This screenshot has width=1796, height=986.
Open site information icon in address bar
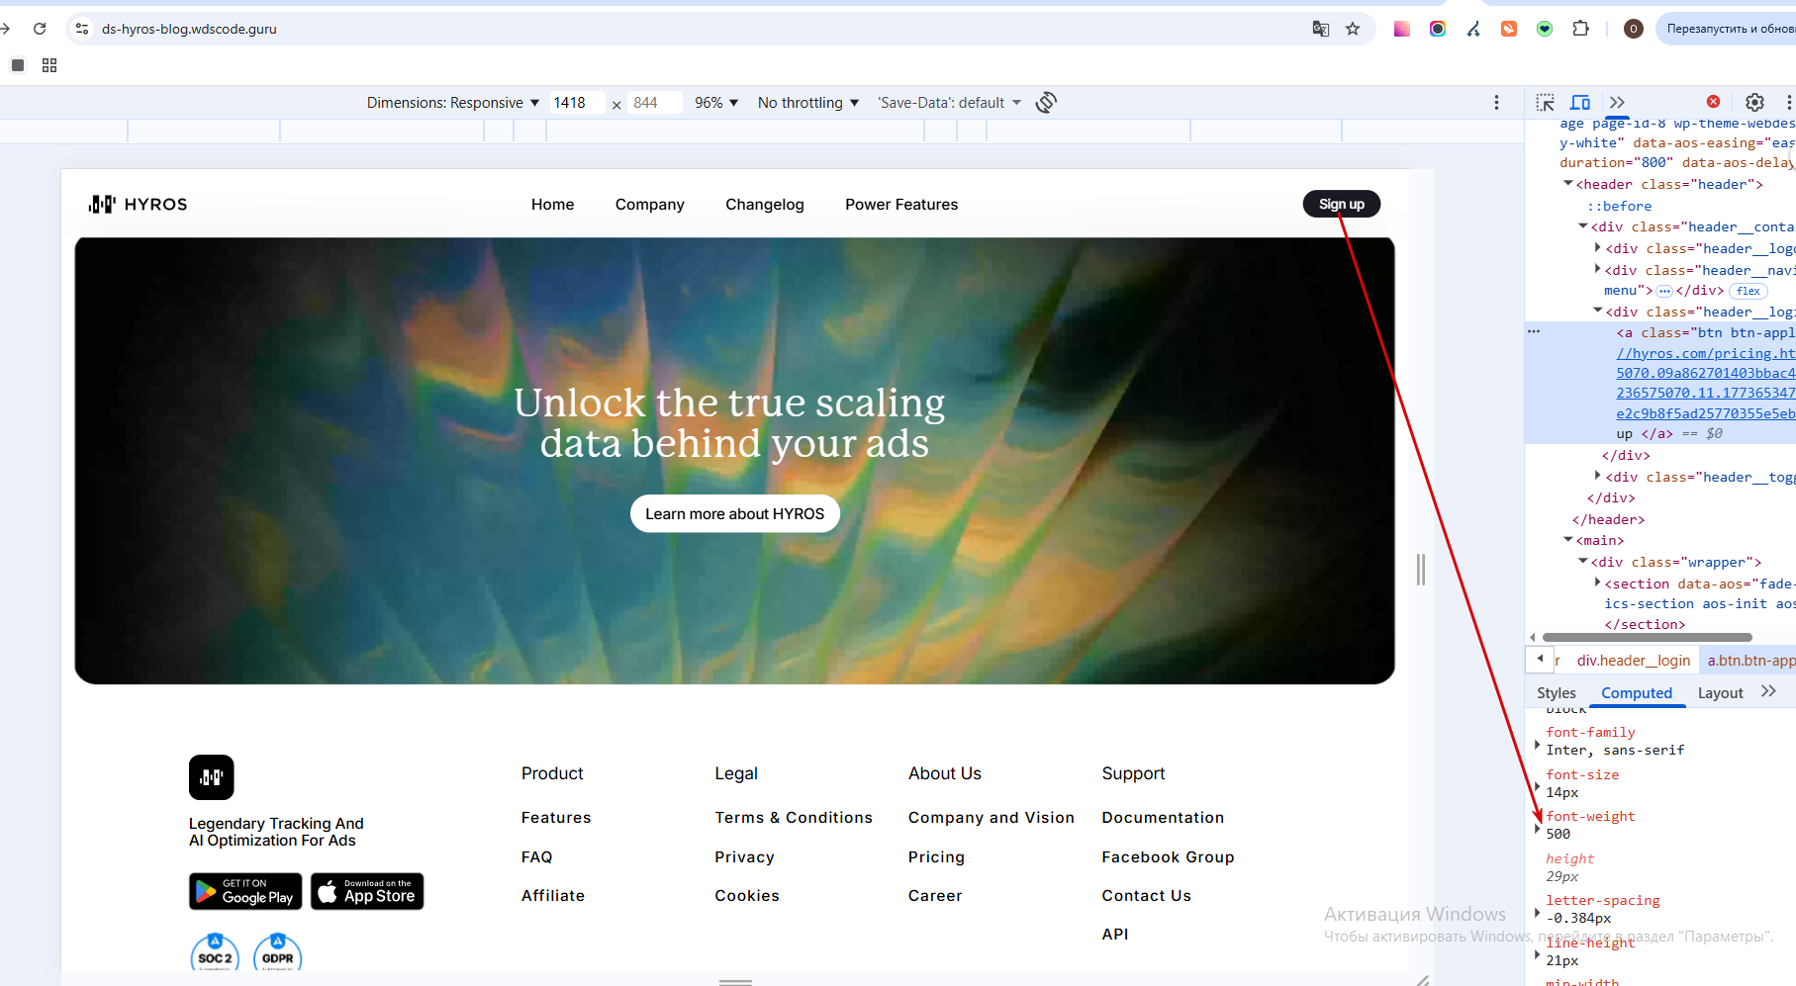click(82, 29)
